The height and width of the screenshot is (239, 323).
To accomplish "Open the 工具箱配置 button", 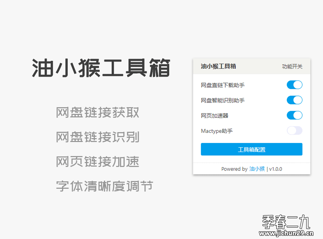I will (251, 149).
